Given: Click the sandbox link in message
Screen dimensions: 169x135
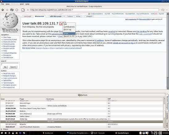Looking at the screenshot, I should pyautogui.click(x=142, y=31).
